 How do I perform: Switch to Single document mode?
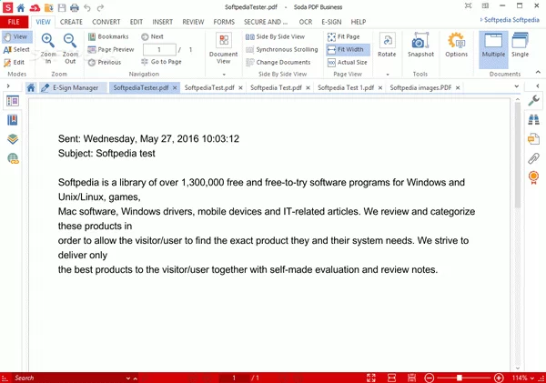point(520,44)
